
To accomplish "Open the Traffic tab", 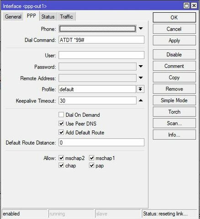I will [x=66, y=16].
